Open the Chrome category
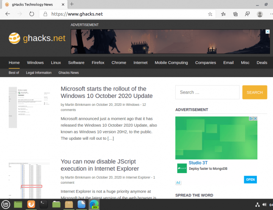The width and height of the screenshot is (273, 210). pos(119,63)
